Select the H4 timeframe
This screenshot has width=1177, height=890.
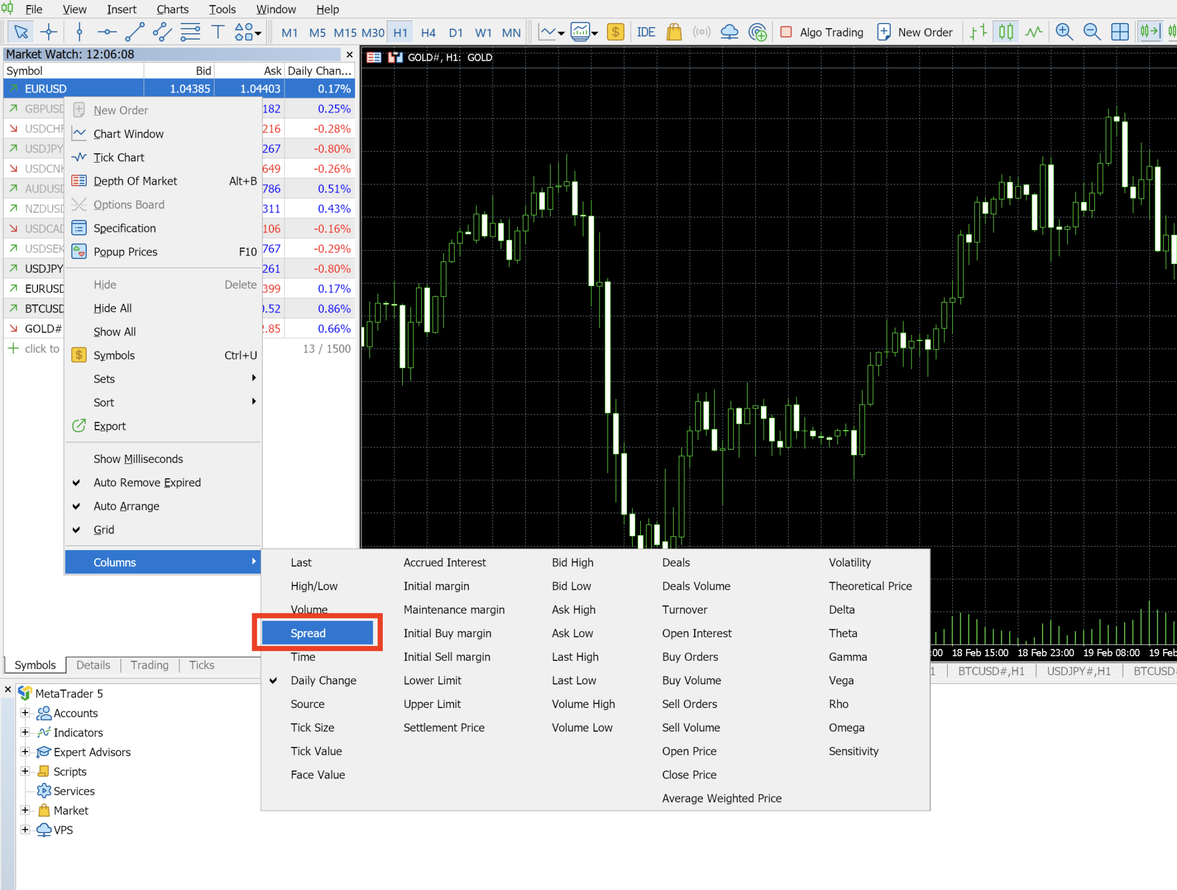pos(428,32)
